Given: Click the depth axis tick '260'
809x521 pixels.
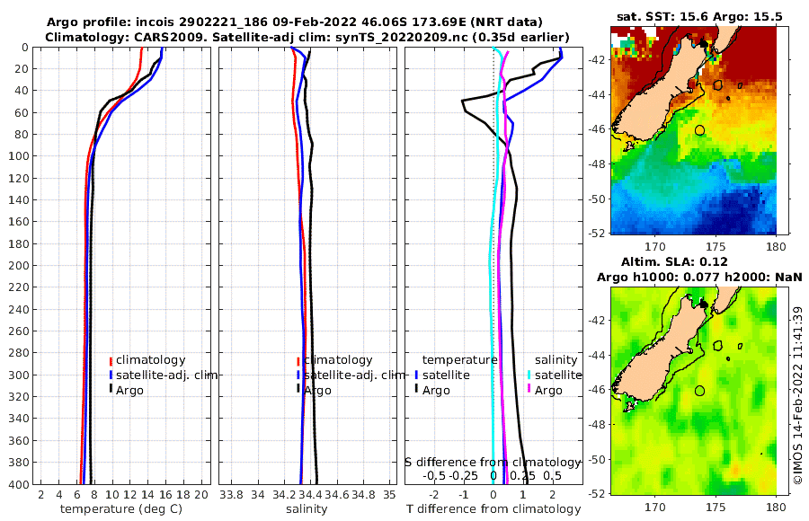Looking at the screenshot, I should click(x=19, y=331).
